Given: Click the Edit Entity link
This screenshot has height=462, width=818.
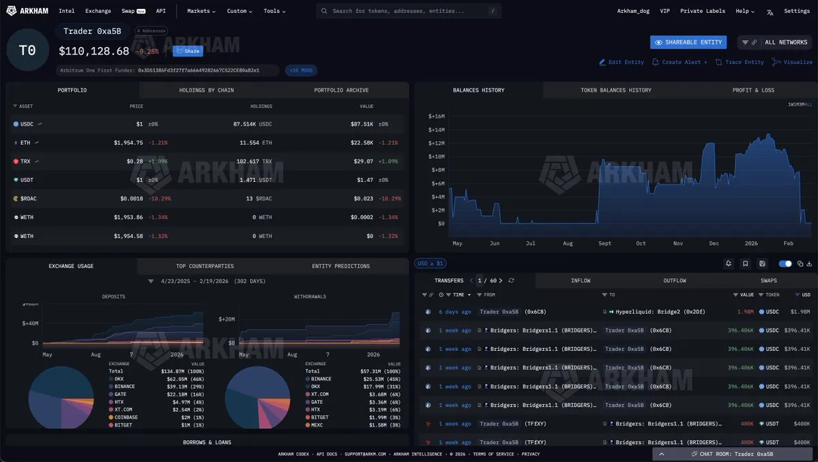Looking at the screenshot, I should [622, 62].
